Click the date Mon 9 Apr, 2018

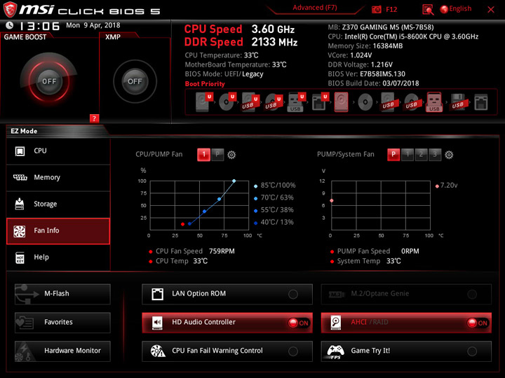coord(93,25)
